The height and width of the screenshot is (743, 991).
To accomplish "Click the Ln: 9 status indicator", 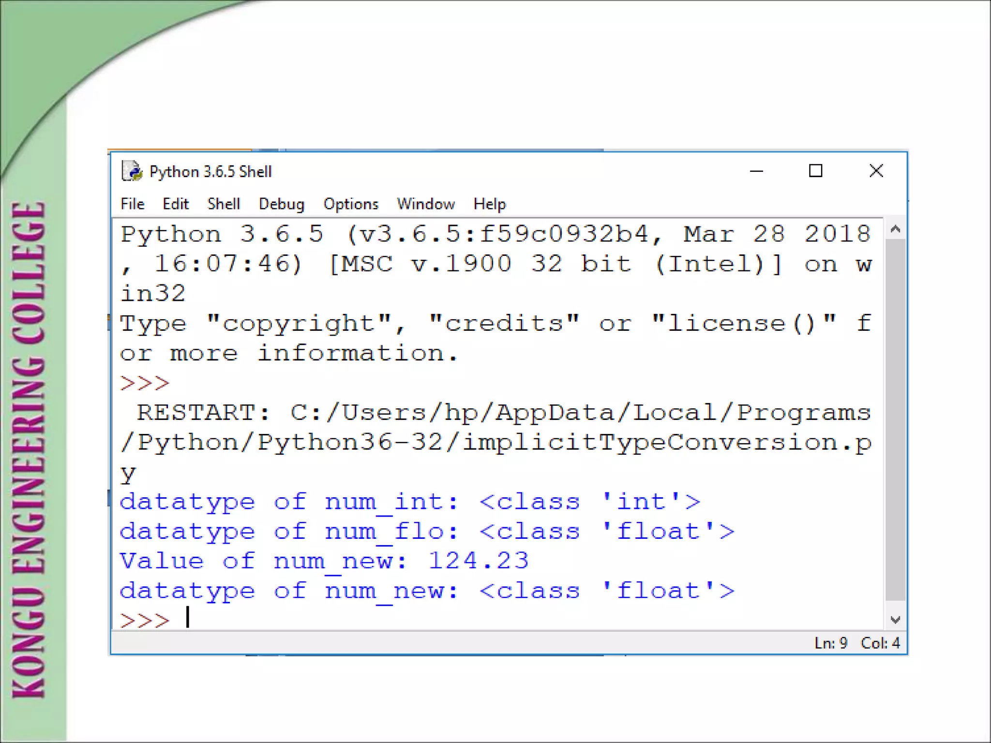I will coord(831,643).
